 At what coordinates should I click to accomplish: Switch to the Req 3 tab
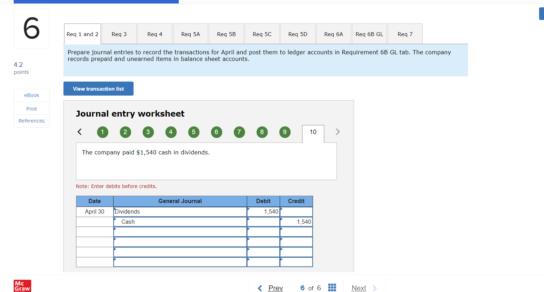pyautogui.click(x=119, y=34)
